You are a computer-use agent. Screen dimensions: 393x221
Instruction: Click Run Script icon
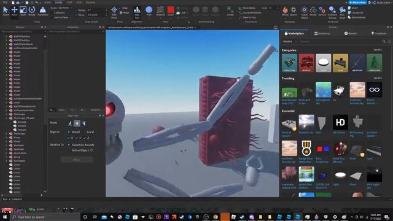click(x=342, y=12)
